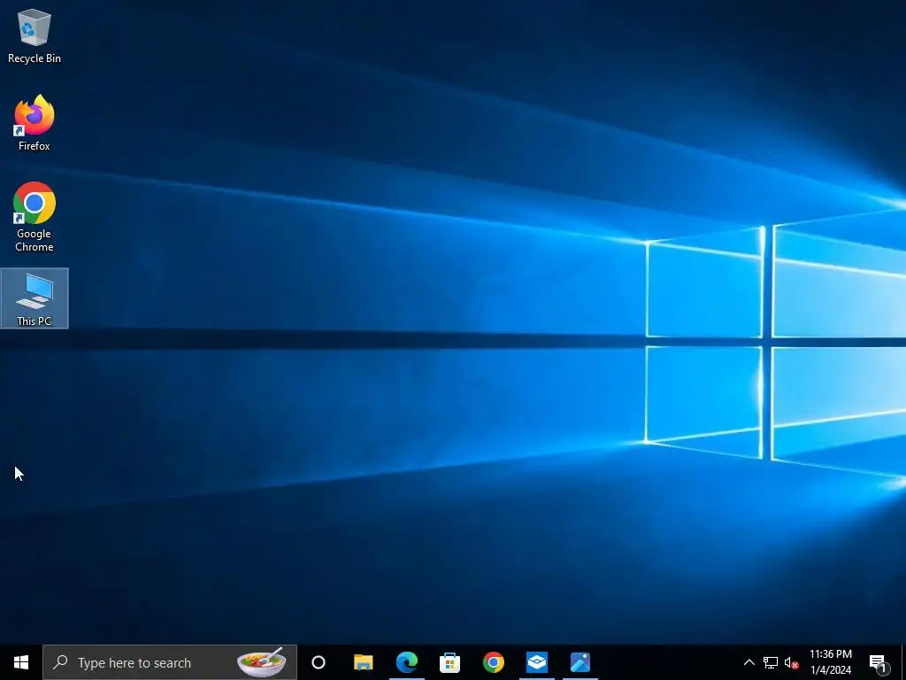Select the This PC desktop icon
This screenshot has height=680, width=906.
(x=35, y=298)
